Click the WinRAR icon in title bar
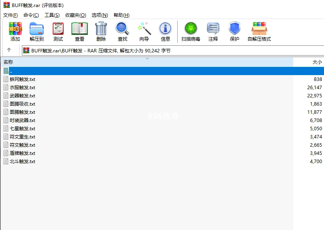 7,5
